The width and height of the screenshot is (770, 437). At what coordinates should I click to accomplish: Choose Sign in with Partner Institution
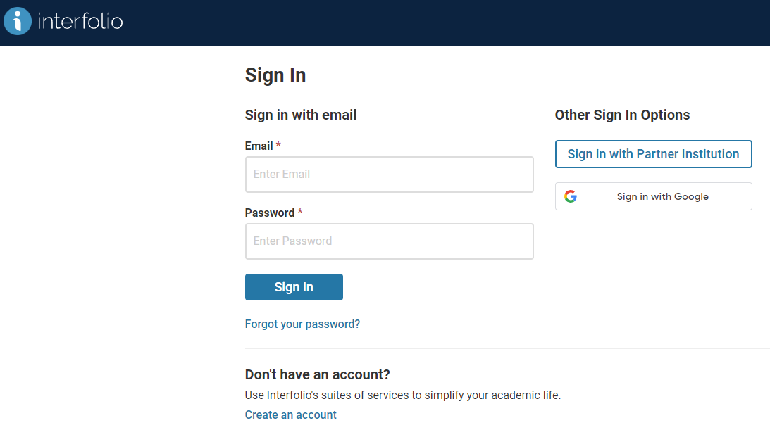653,154
